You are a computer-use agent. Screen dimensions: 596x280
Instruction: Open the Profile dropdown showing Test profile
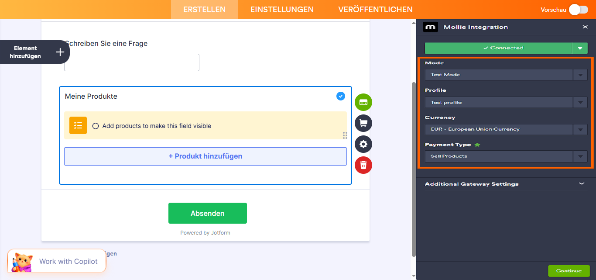click(x=506, y=102)
